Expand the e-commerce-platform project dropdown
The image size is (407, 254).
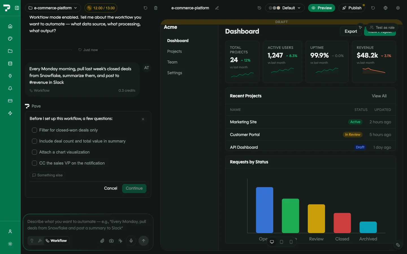[53, 8]
